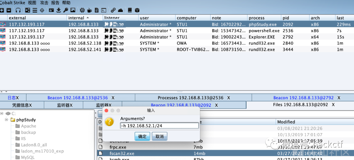Open the 帮助 menu
Image resolution: width=354 pixels, height=160 pixels.
coord(66,3)
